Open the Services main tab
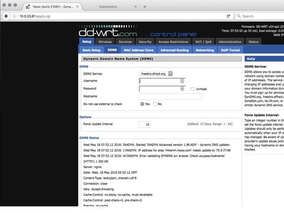The image size is (284, 213). (125, 42)
